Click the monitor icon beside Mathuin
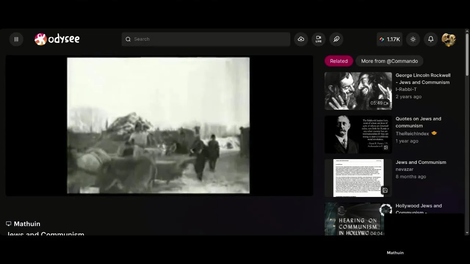470x264 pixels. click(8, 224)
